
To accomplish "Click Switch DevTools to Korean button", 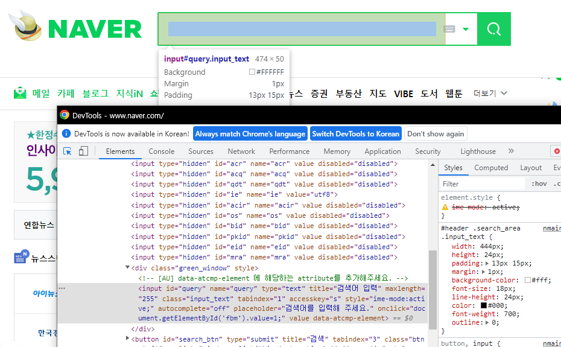I will 356,134.
